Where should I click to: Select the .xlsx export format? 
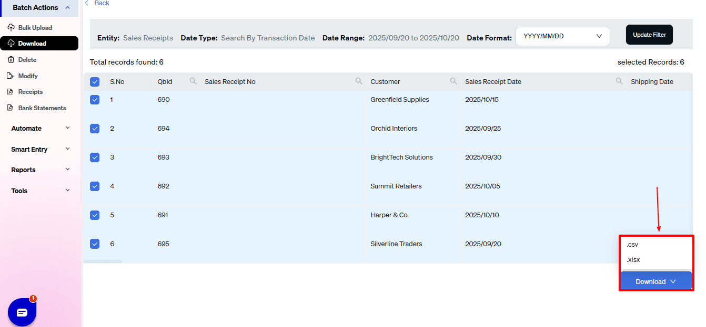pos(633,259)
